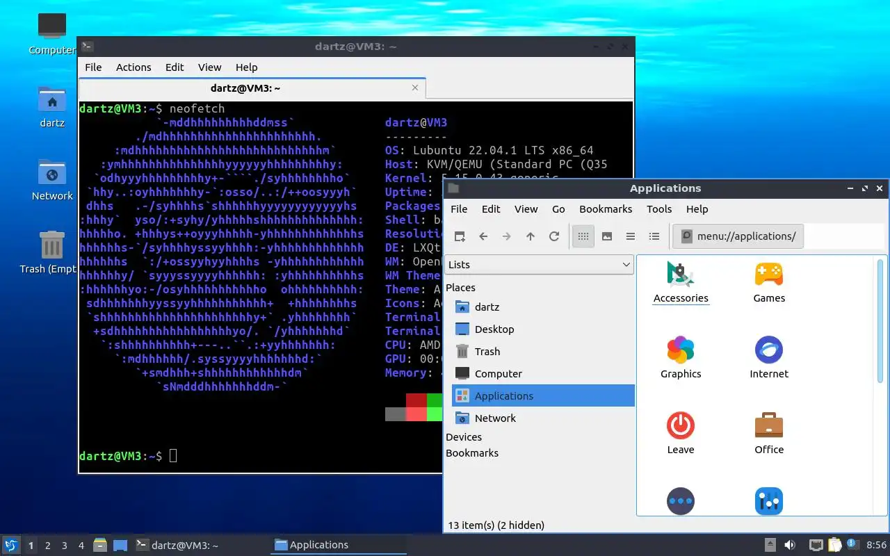Close the dartz@VM3 terminal tab
The image size is (890, 556).
415,88
